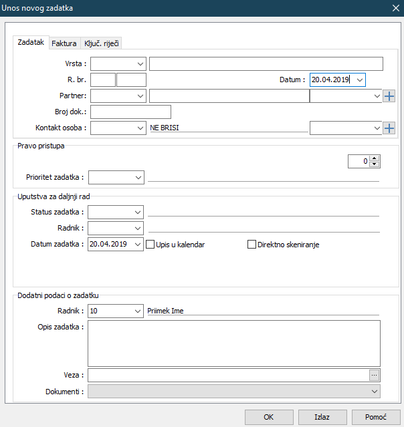Tick the Direktno skeniranje checkbox
This screenshot has width=404, height=427.
click(x=252, y=245)
